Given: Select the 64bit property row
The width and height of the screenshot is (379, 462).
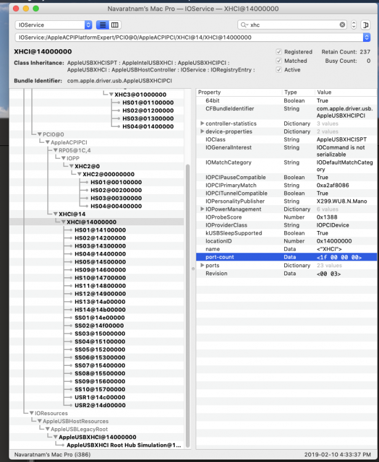Looking at the screenshot, I should 286,100.
